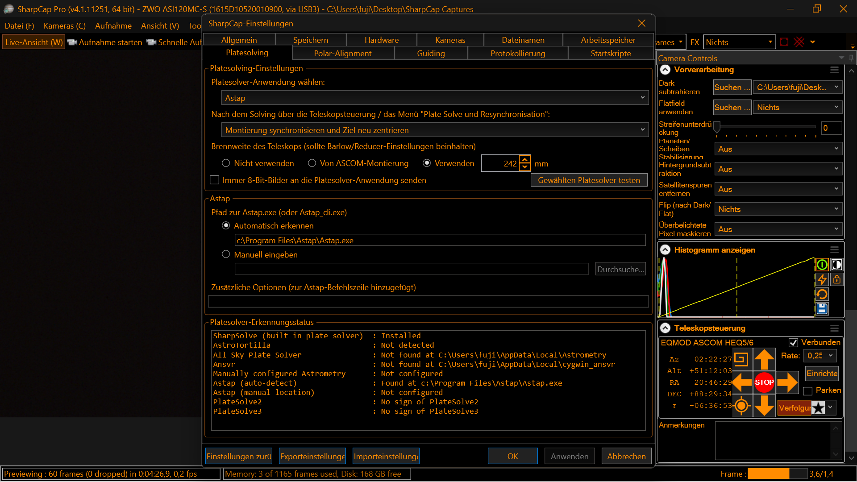
Task: Click the red crossed reticle icon
Action: (799, 42)
